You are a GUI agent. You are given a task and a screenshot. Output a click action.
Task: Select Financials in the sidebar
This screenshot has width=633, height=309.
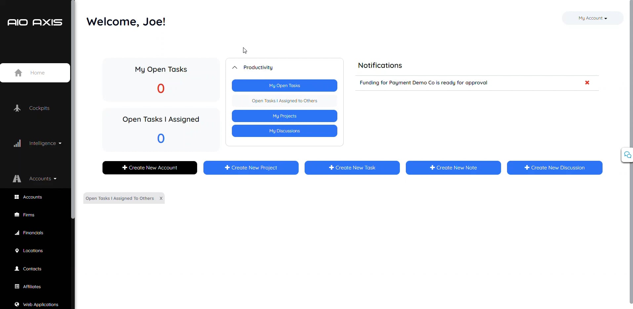pyautogui.click(x=33, y=233)
